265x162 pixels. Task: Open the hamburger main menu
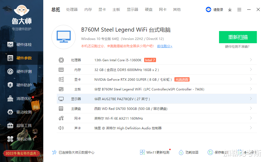pos(239,9)
